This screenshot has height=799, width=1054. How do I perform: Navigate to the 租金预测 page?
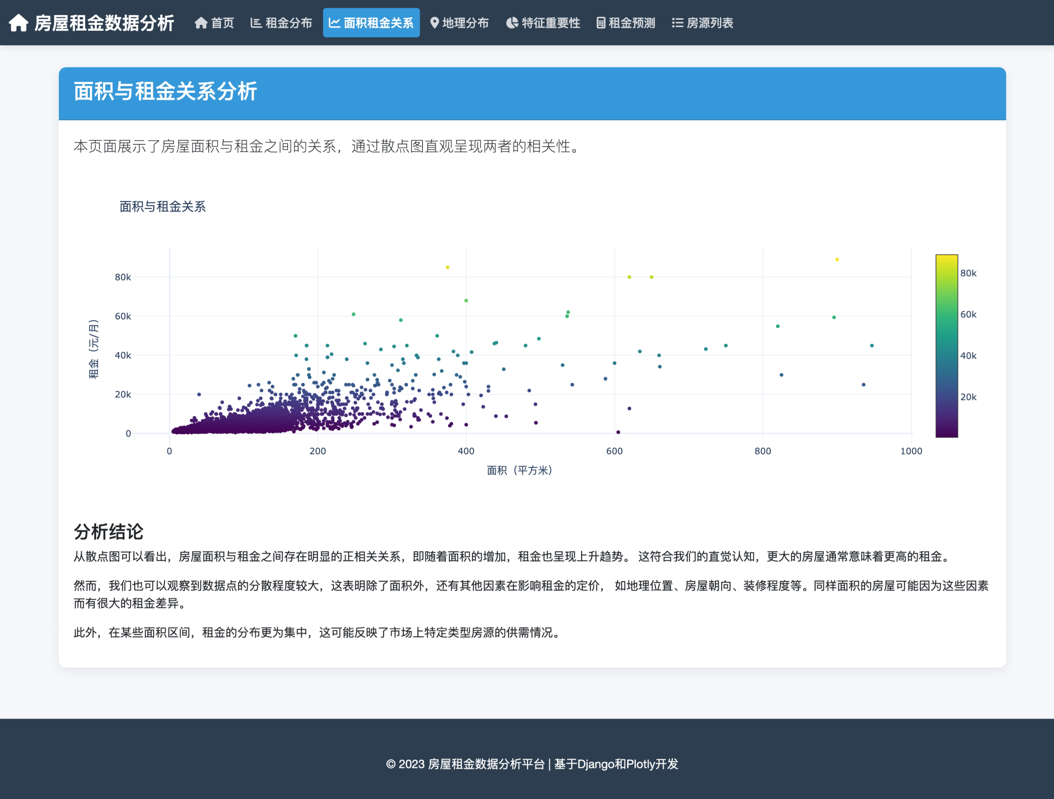click(632, 23)
